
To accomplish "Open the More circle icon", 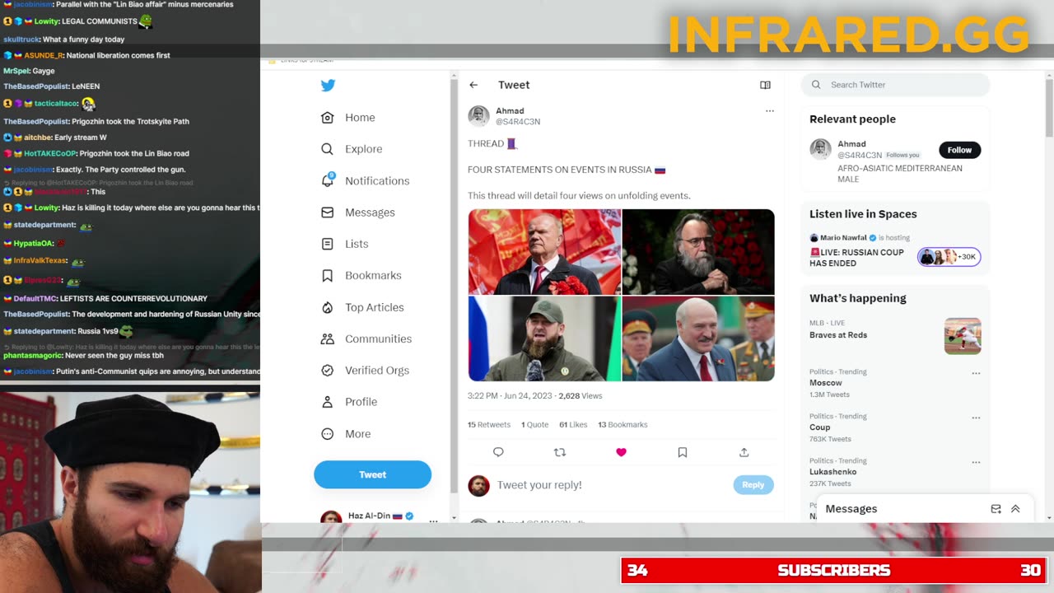I will tap(327, 434).
